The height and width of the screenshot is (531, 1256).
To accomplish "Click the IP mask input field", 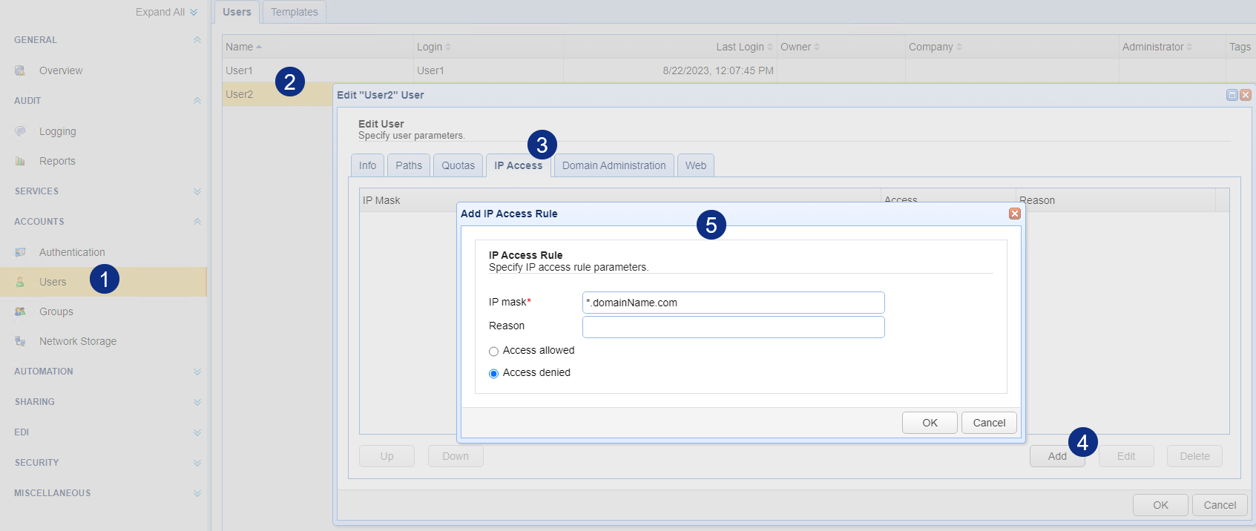I will click(733, 303).
